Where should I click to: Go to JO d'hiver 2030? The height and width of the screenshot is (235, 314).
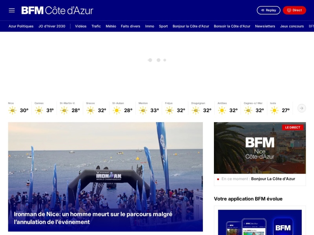pyautogui.click(x=52, y=26)
